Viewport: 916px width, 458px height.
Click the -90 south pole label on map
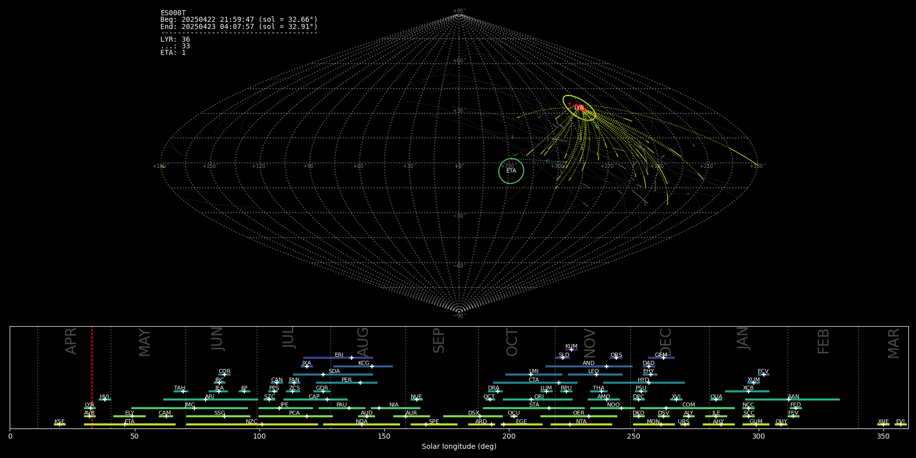pyautogui.click(x=459, y=316)
